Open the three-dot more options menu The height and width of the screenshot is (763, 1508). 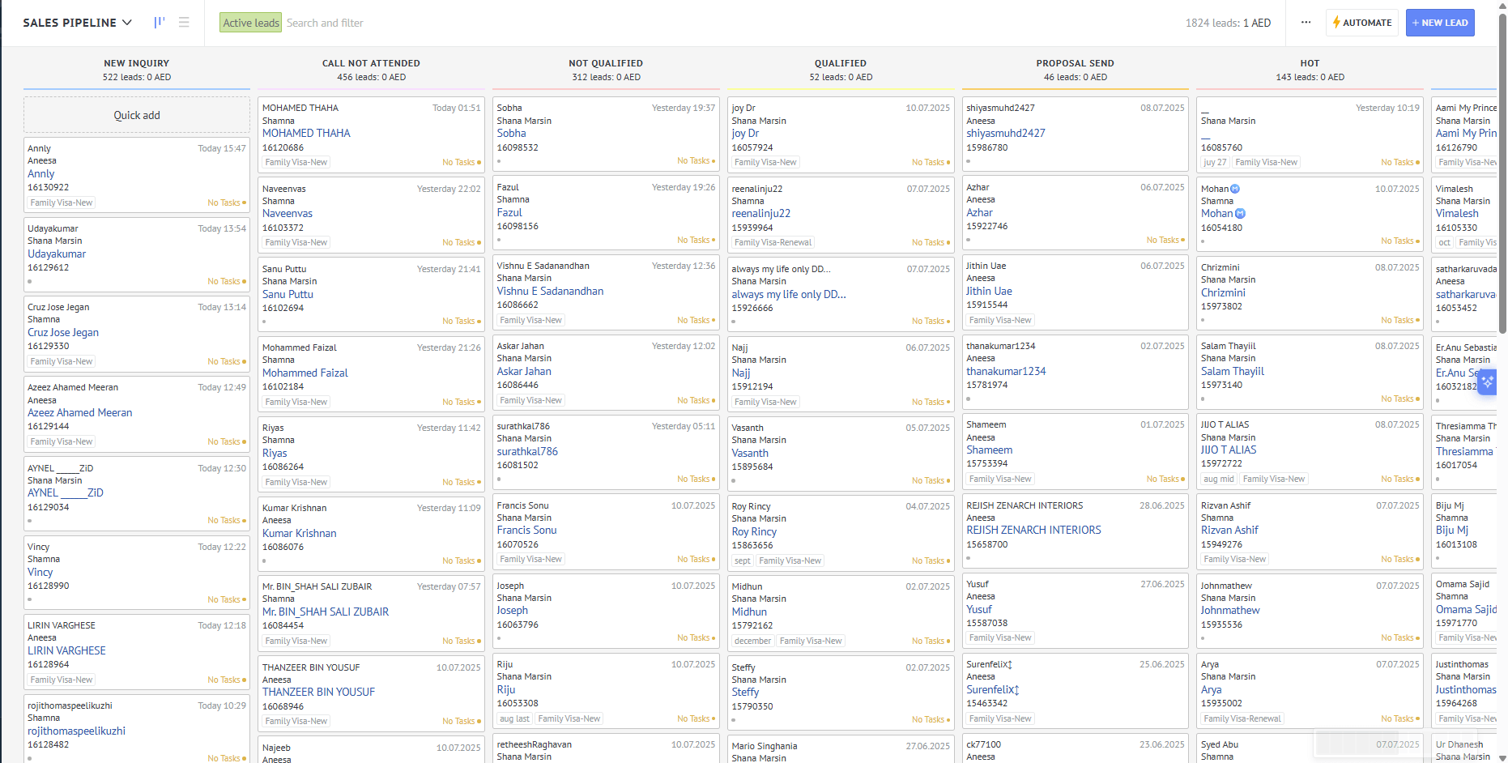1306,23
